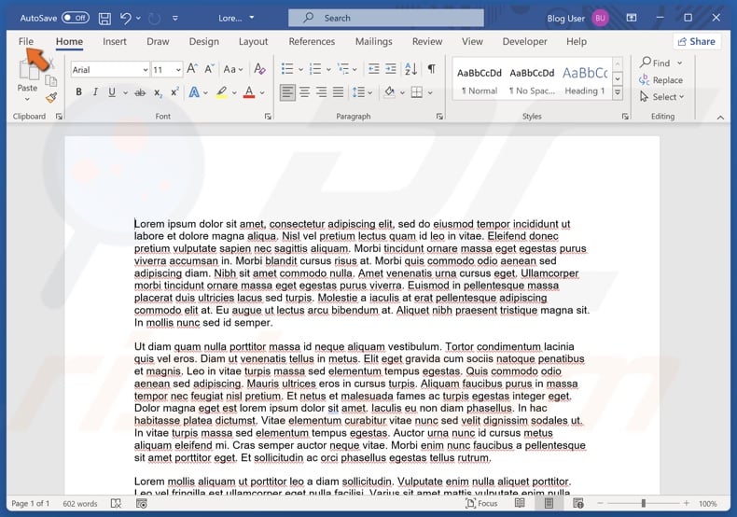The image size is (737, 517).
Task: Apply Strikethrough formatting
Action: pyautogui.click(x=140, y=92)
